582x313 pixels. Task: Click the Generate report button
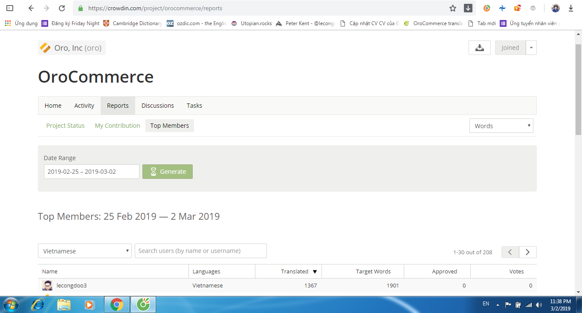click(x=167, y=172)
